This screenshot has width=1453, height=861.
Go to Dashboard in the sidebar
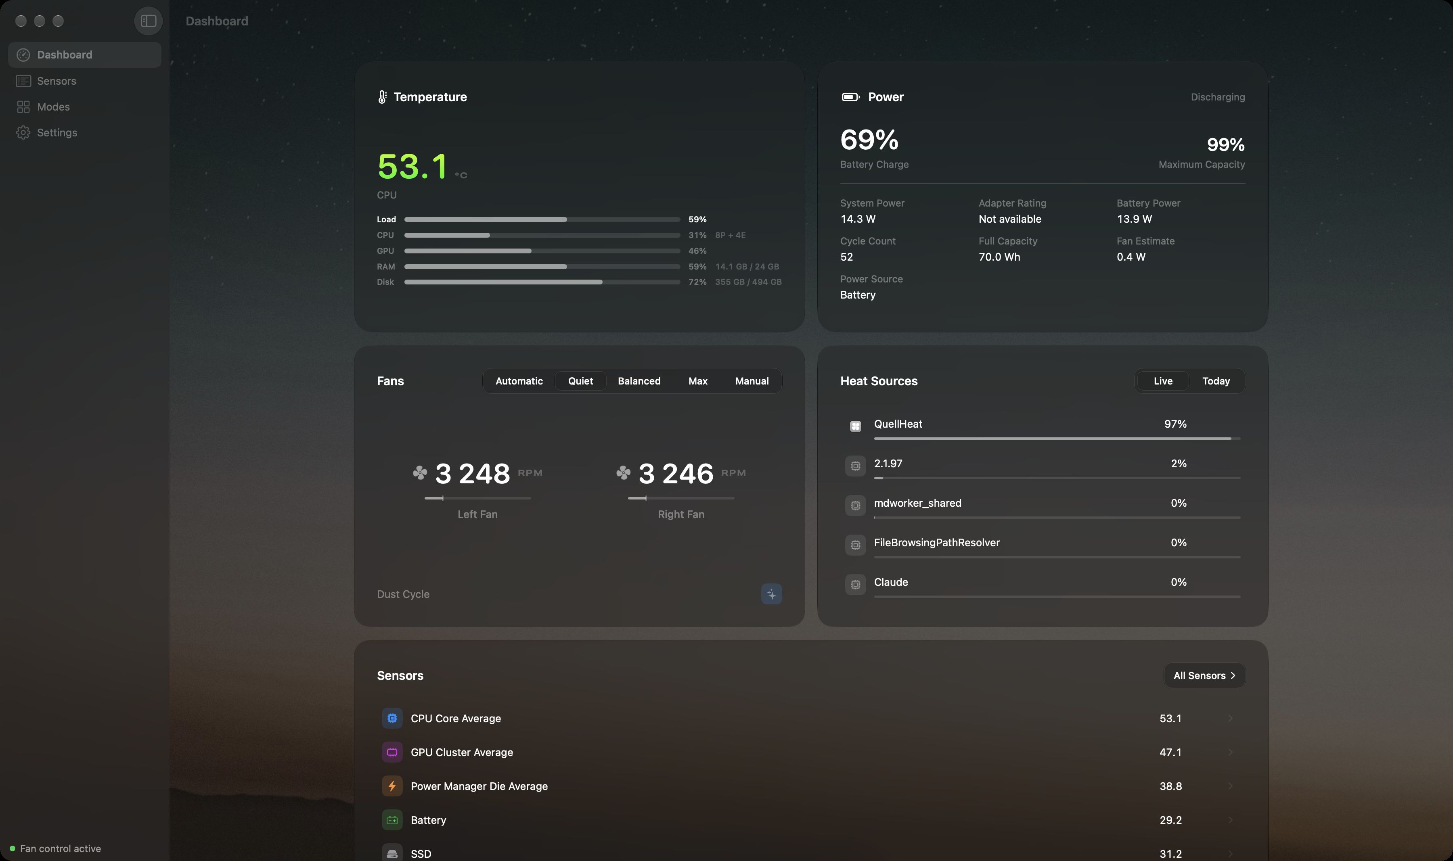pos(85,54)
